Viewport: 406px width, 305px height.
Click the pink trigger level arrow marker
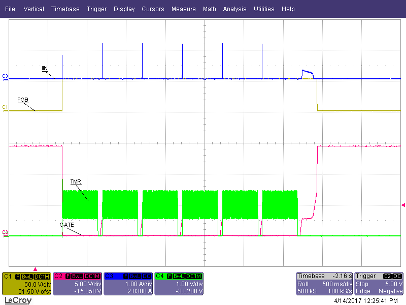[403, 205]
